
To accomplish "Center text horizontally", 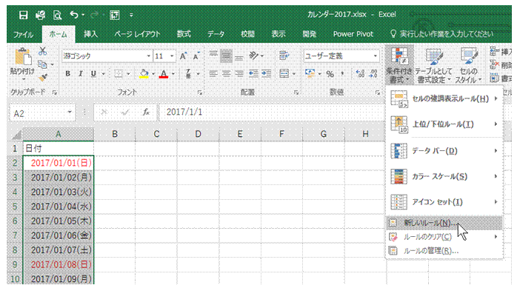I will pos(226,74).
